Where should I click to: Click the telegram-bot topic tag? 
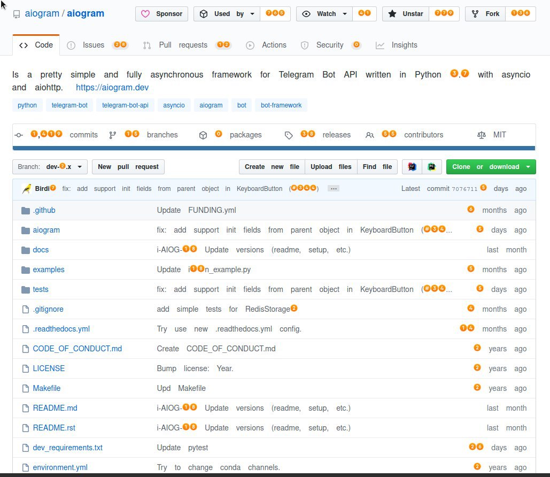(69, 105)
